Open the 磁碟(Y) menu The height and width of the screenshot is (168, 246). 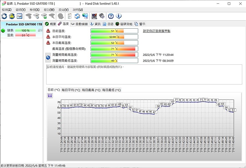coord(20,10)
